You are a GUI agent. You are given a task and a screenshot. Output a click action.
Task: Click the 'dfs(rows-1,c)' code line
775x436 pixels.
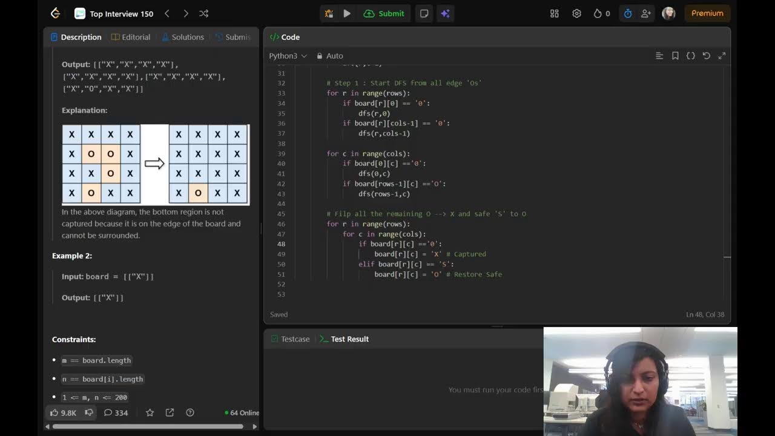tap(384, 194)
